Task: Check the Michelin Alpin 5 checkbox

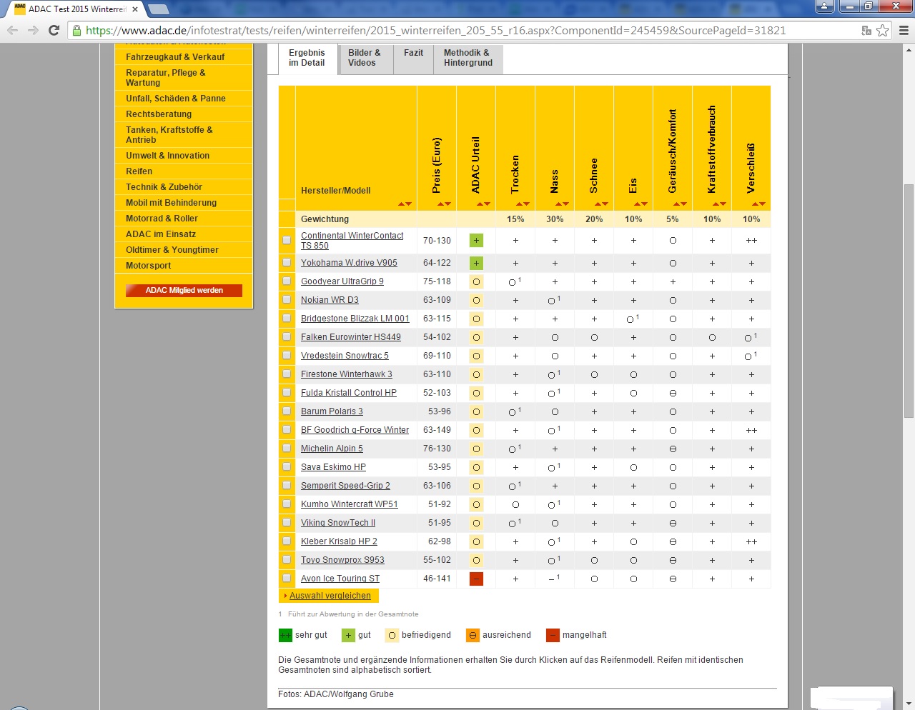Action: [287, 449]
